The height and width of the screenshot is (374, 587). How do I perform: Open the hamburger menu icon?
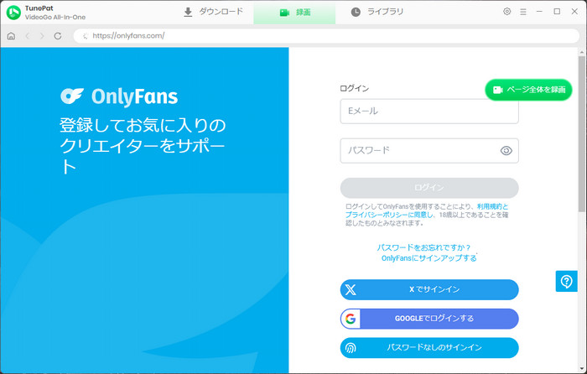pyautogui.click(x=523, y=12)
